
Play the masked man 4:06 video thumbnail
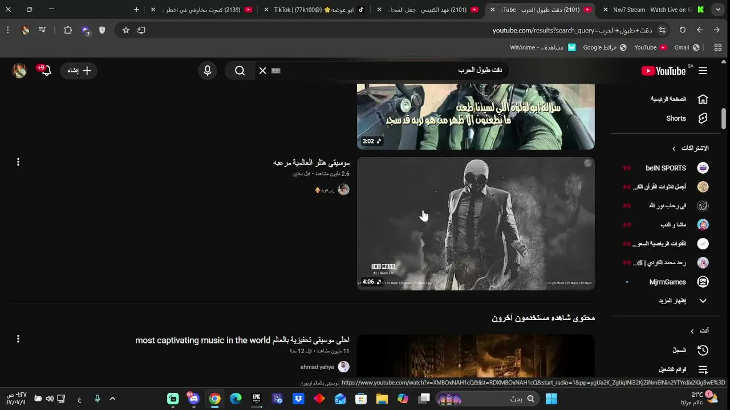click(476, 224)
